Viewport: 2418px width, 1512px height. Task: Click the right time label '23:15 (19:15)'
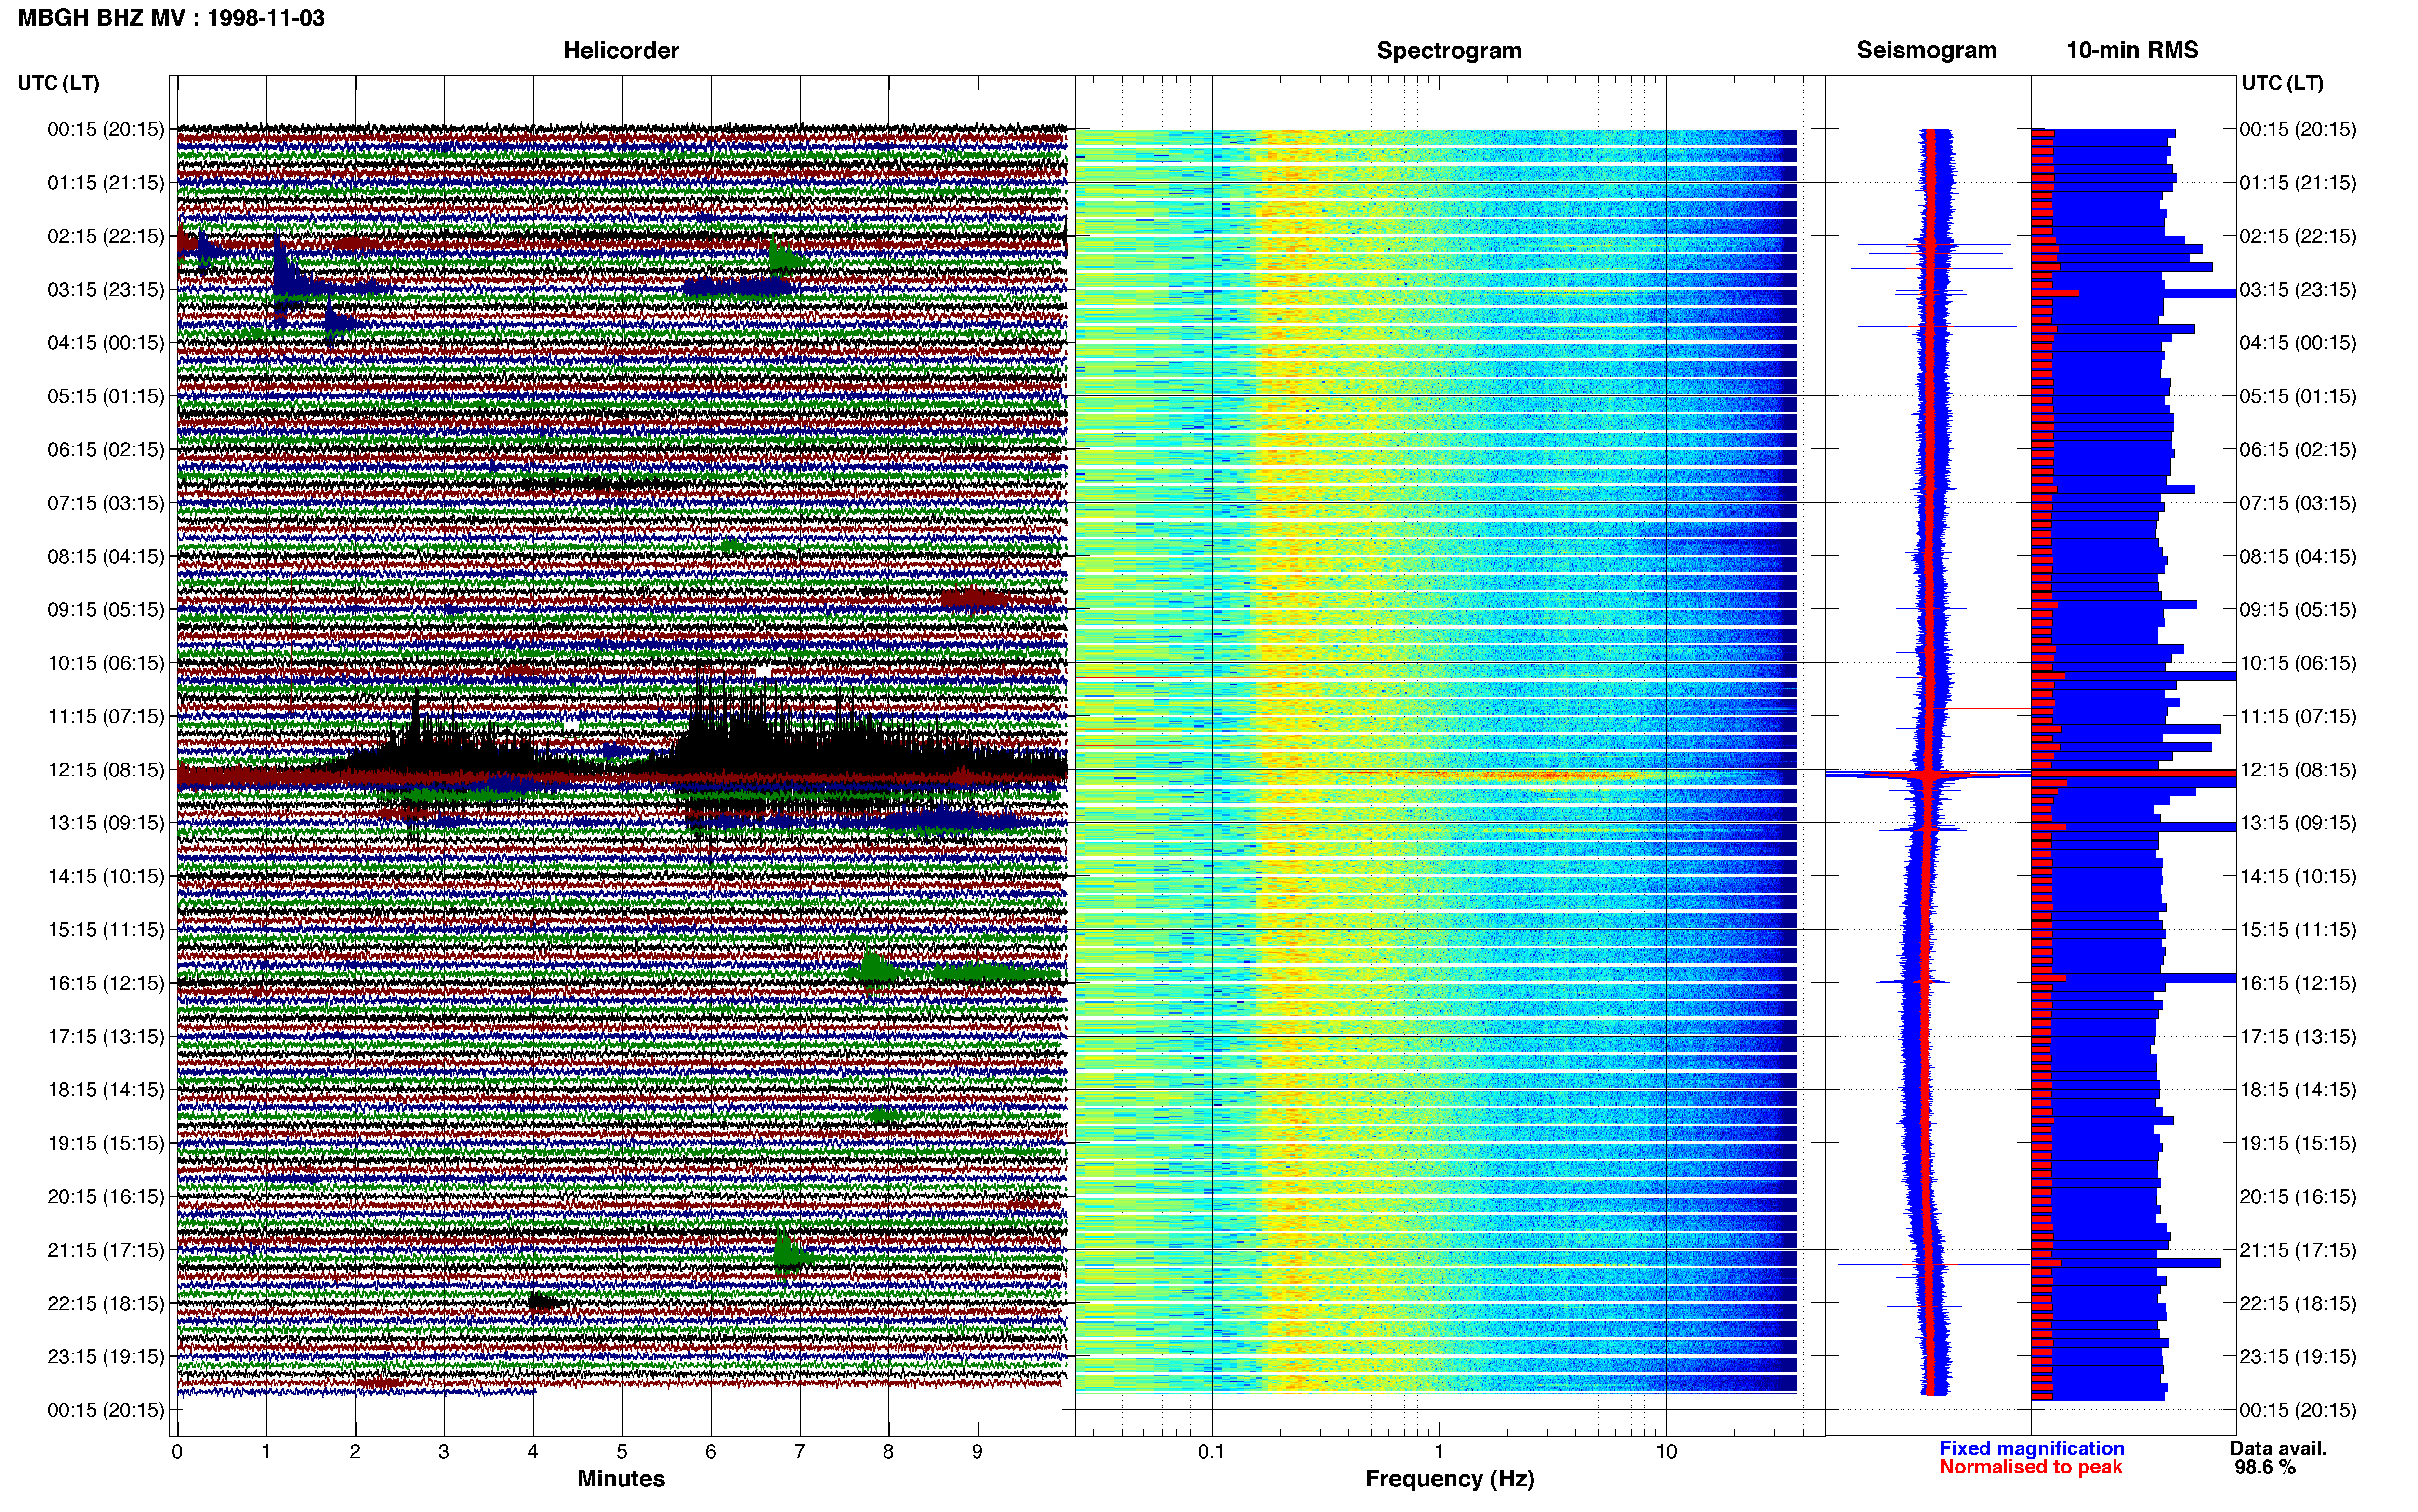[2298, 1357]
